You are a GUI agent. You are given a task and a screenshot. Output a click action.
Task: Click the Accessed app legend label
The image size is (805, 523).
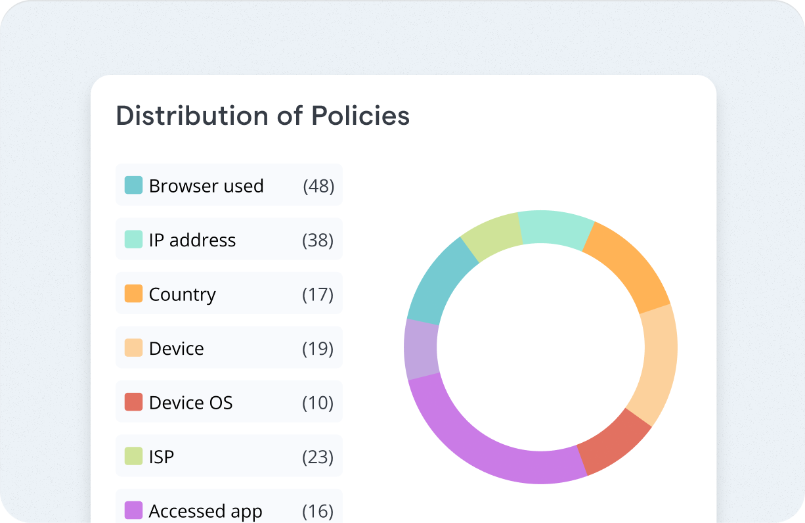click(206, 511)
